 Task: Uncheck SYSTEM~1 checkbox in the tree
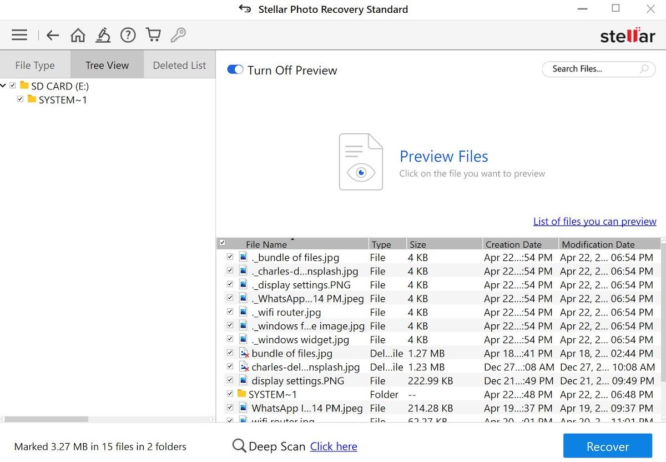(x=21, y=99)
